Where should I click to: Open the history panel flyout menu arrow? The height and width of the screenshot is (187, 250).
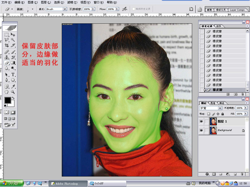click(247, 26)
